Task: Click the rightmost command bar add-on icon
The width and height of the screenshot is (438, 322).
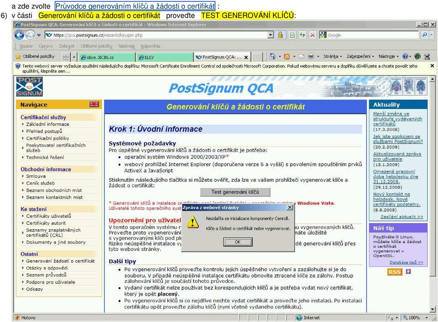Action: tap(427, 56)
